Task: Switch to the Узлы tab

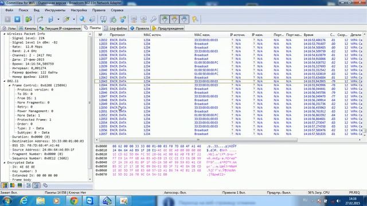Action: coord(9,29)
